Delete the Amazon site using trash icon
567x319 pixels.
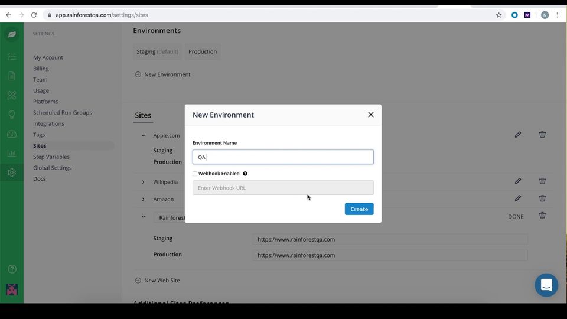[542, 198]
